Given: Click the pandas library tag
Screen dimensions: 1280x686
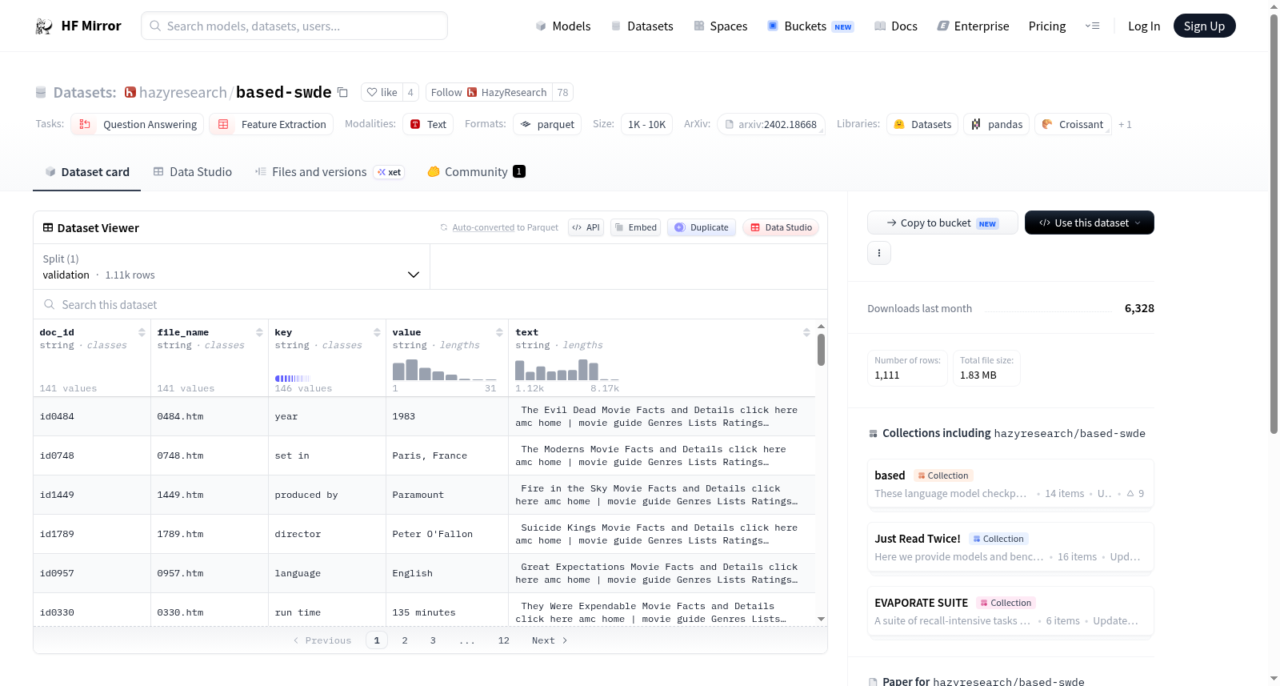Looking at the screenshot, I should [997, 124].
